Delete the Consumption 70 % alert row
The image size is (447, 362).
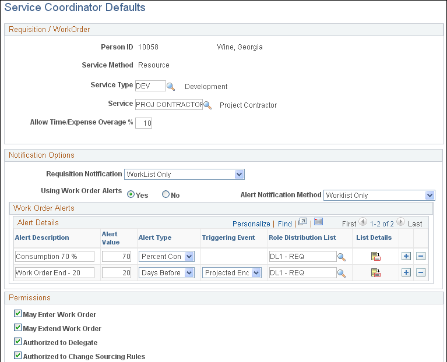tap(421, 256)
